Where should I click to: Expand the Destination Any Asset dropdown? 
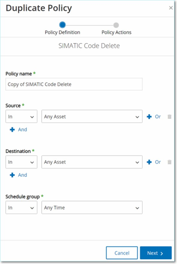click(92, 162)
